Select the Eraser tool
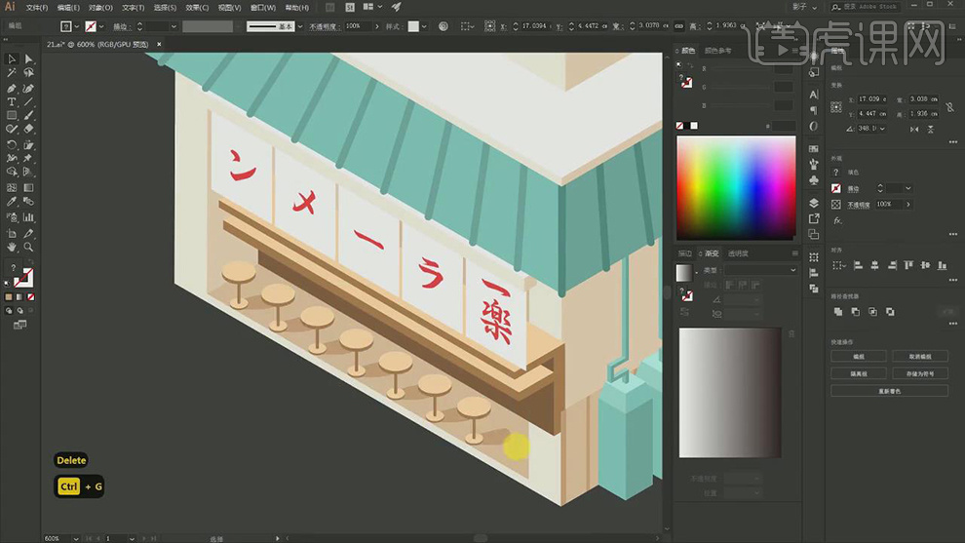 point(28,130)
